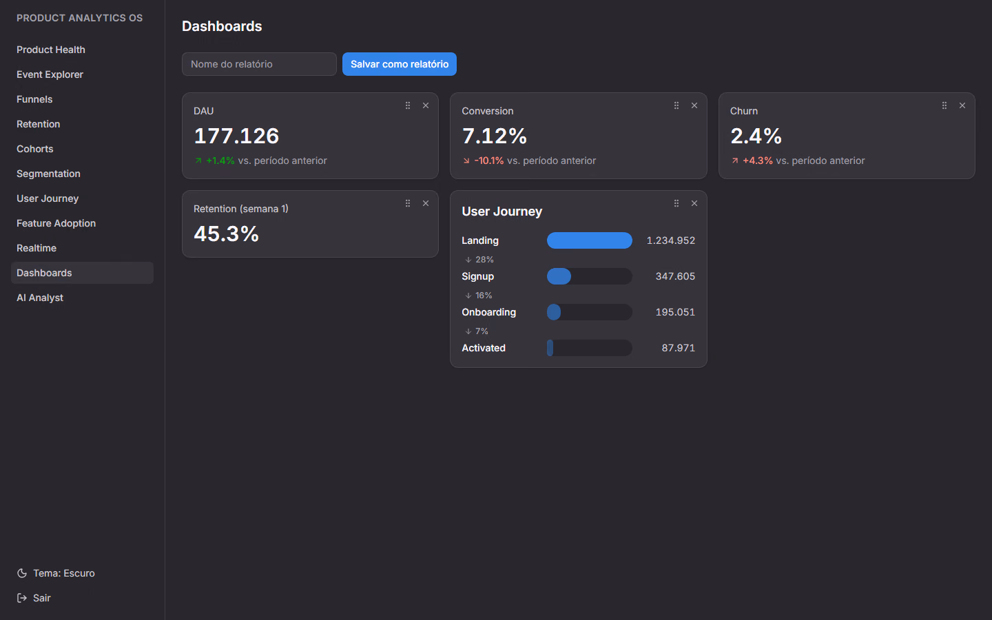Dismiss the Churn card
Viewport: 992px width, 620px height.
(962, 105)
